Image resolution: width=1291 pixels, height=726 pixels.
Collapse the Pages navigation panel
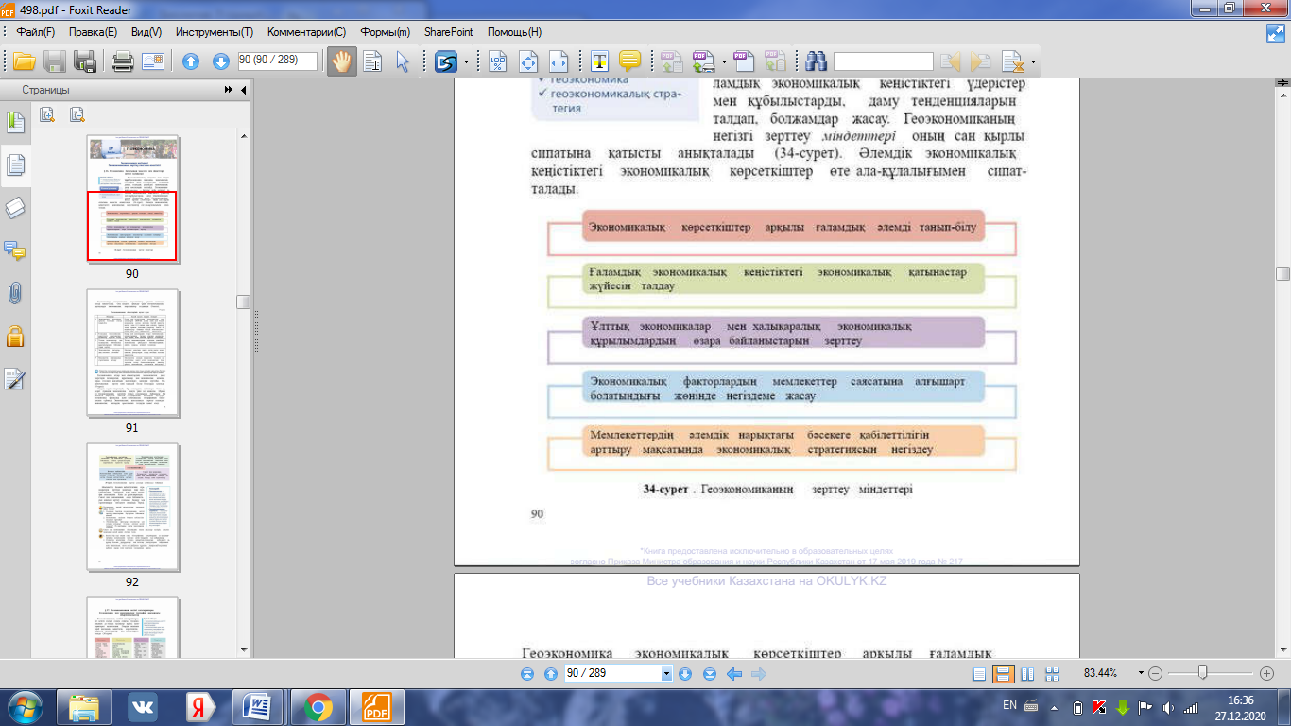(244, 90)
